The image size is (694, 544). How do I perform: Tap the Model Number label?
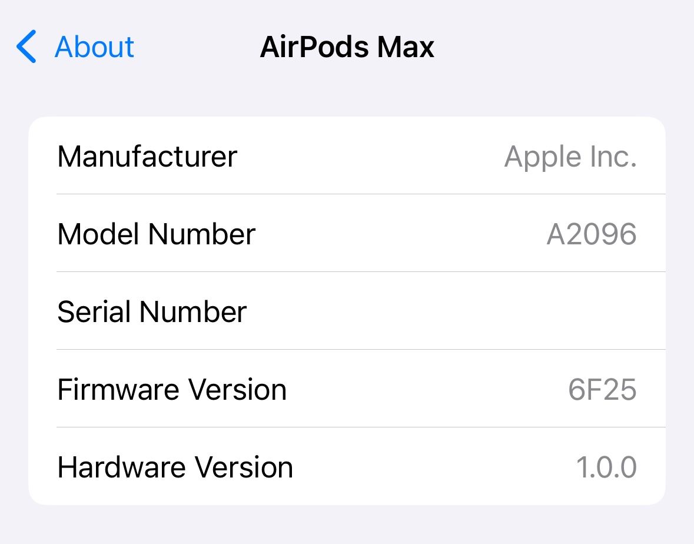click(x=156, y=234)
